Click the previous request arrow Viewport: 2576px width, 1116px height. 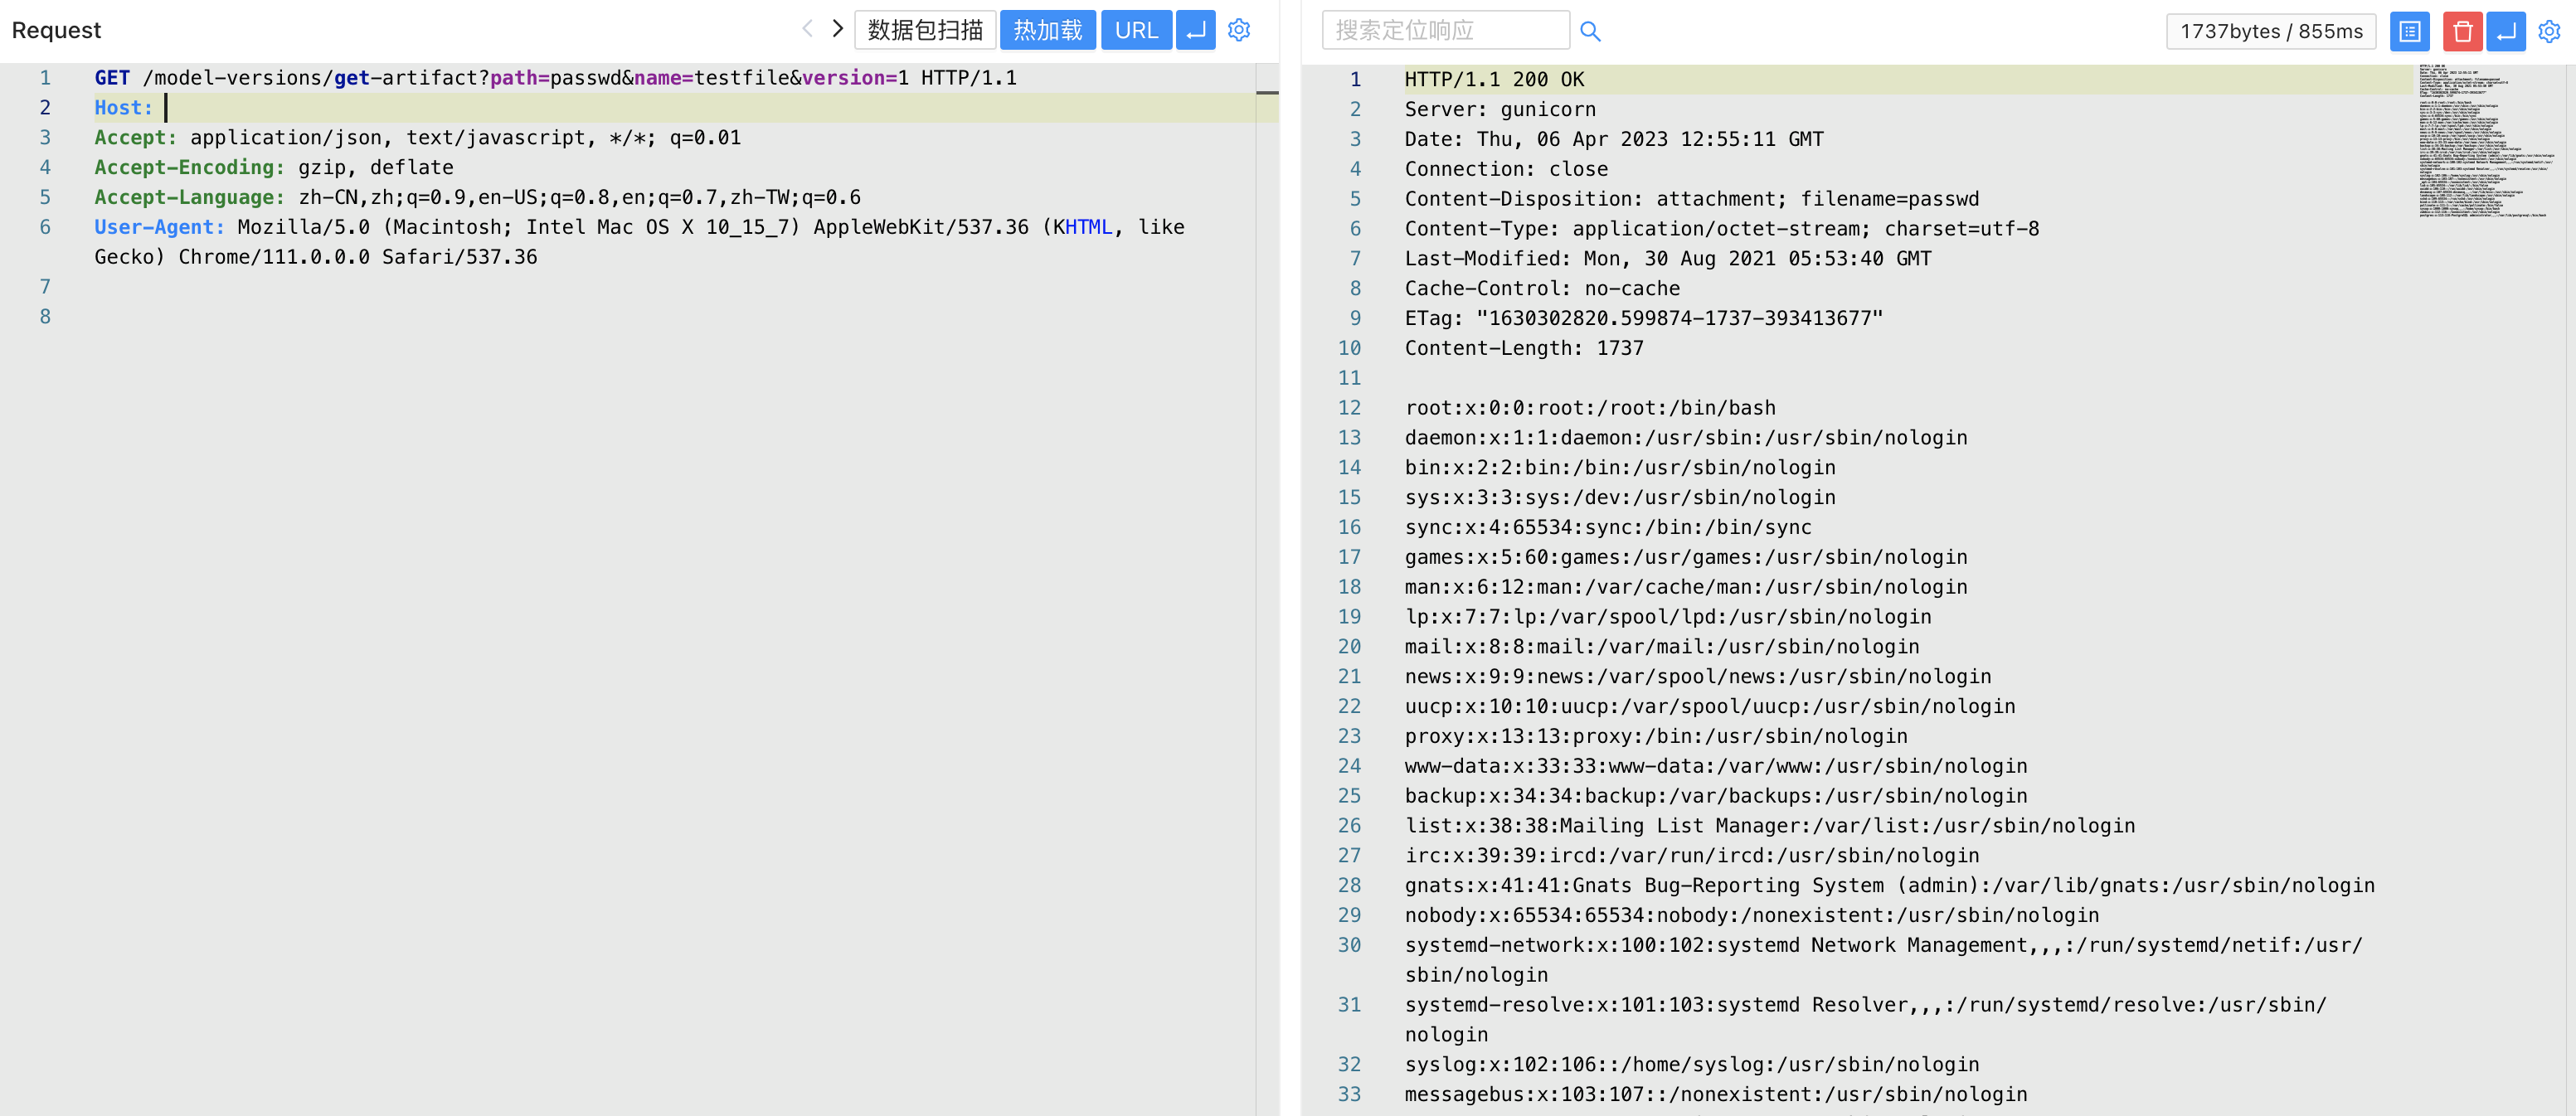pos(807,29)
